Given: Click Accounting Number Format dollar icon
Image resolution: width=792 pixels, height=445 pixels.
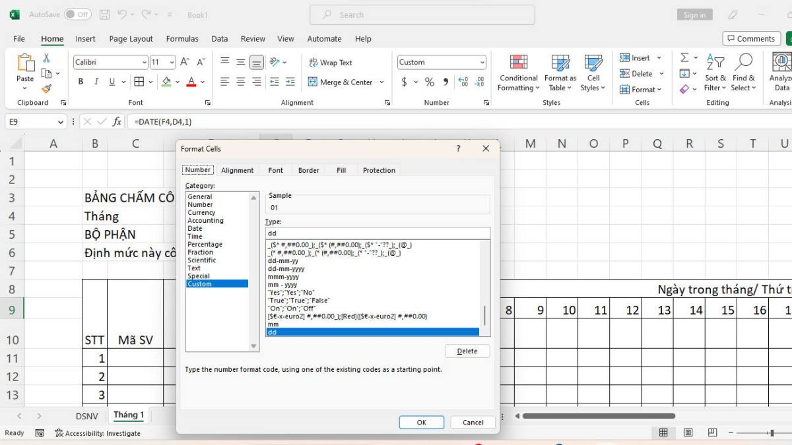Looking at the screenshot, I should [x=404, y=82].
